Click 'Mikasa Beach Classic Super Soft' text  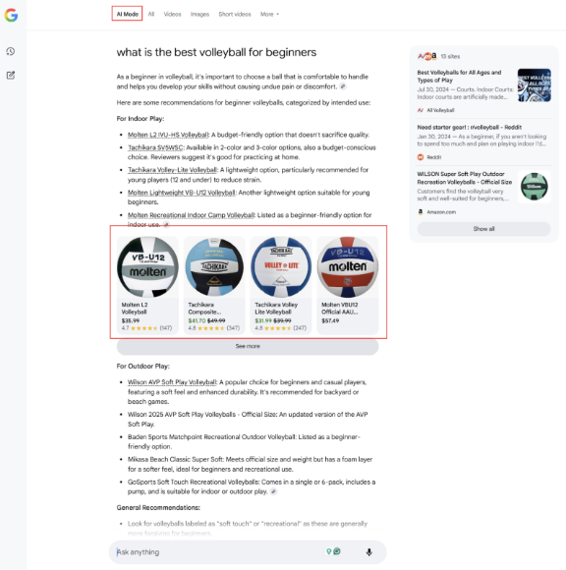coord(175,459)
